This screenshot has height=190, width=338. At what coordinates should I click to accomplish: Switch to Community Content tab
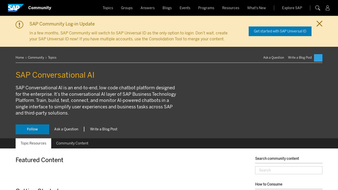72,143
